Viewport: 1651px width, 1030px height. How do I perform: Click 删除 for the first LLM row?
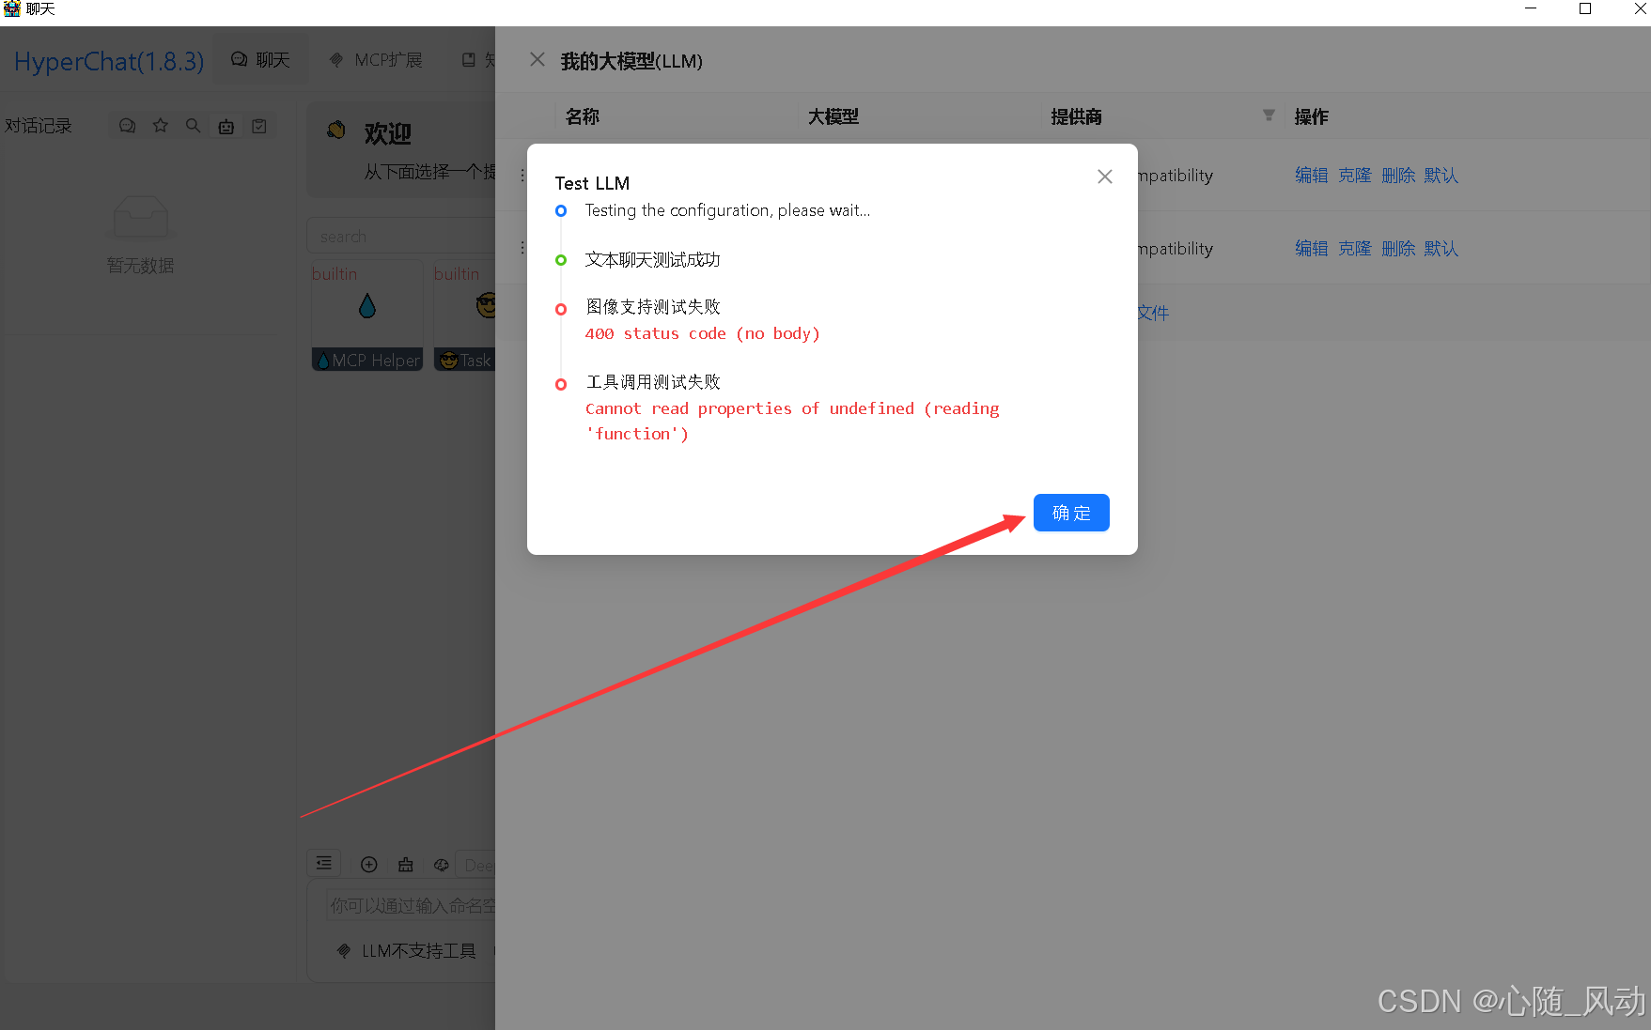[1398, 176]
